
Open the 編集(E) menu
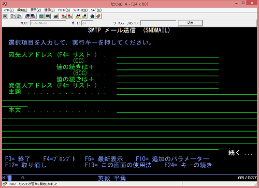pyautogui.click(x=22, y=10)
